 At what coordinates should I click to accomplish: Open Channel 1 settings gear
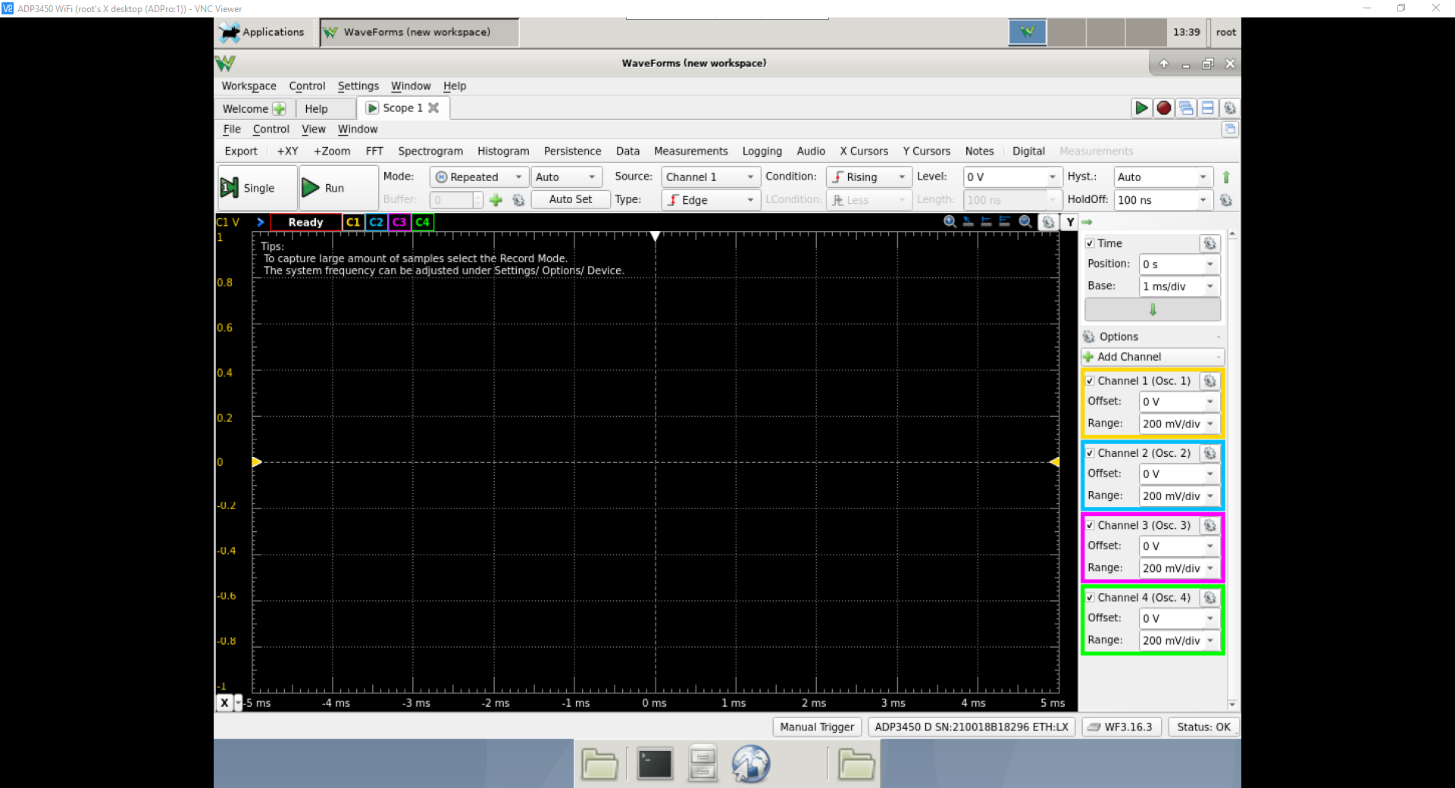click(x=1209, y=381)
